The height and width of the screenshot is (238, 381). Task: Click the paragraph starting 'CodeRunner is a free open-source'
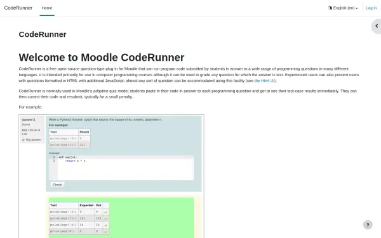tap(189, 75)
